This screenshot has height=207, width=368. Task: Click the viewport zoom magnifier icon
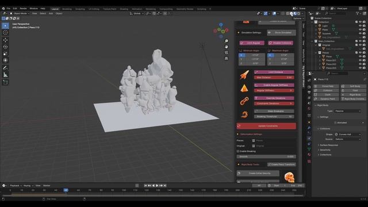tap(226, 41)
